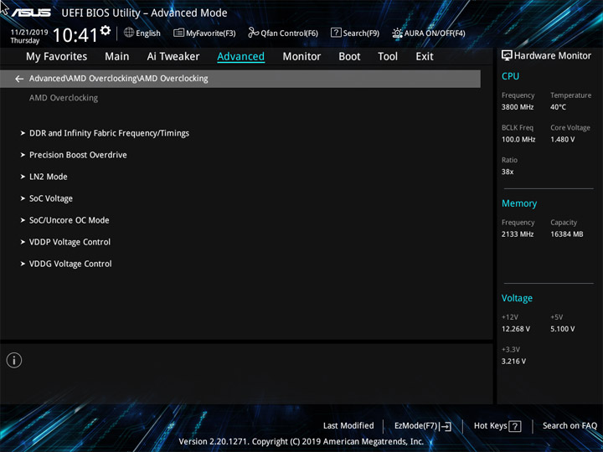The width and height of the screenshot is (603, 452).
Task: Click the 10:41 clock display
Action: point(75,35)
